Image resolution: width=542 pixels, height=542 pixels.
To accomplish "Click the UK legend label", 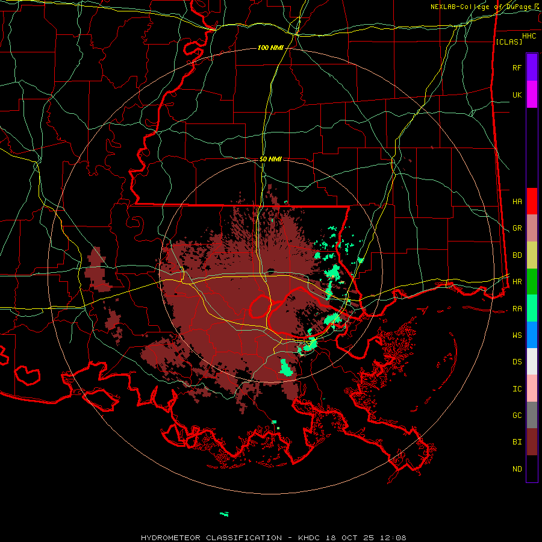I will [x=517, y=95].
